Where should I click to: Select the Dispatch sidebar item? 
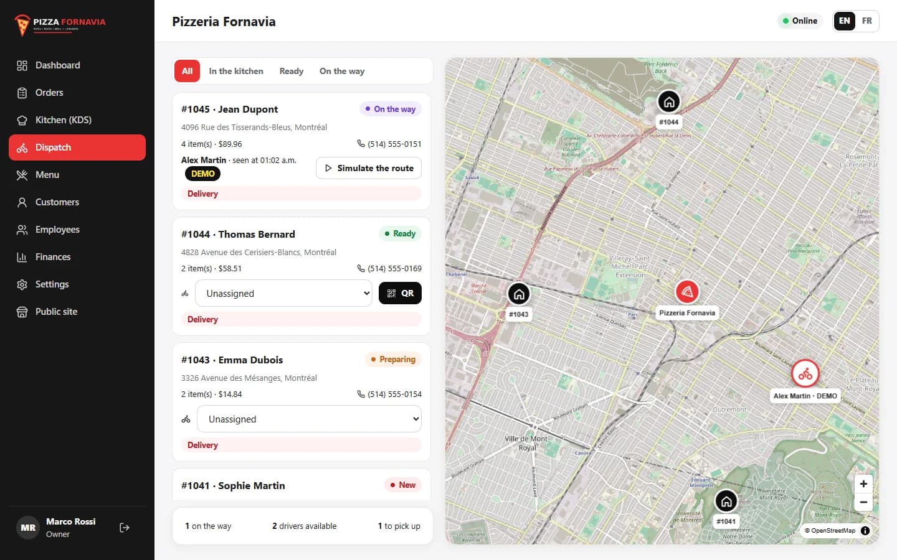pyautogui.click(x=77, y=147)
